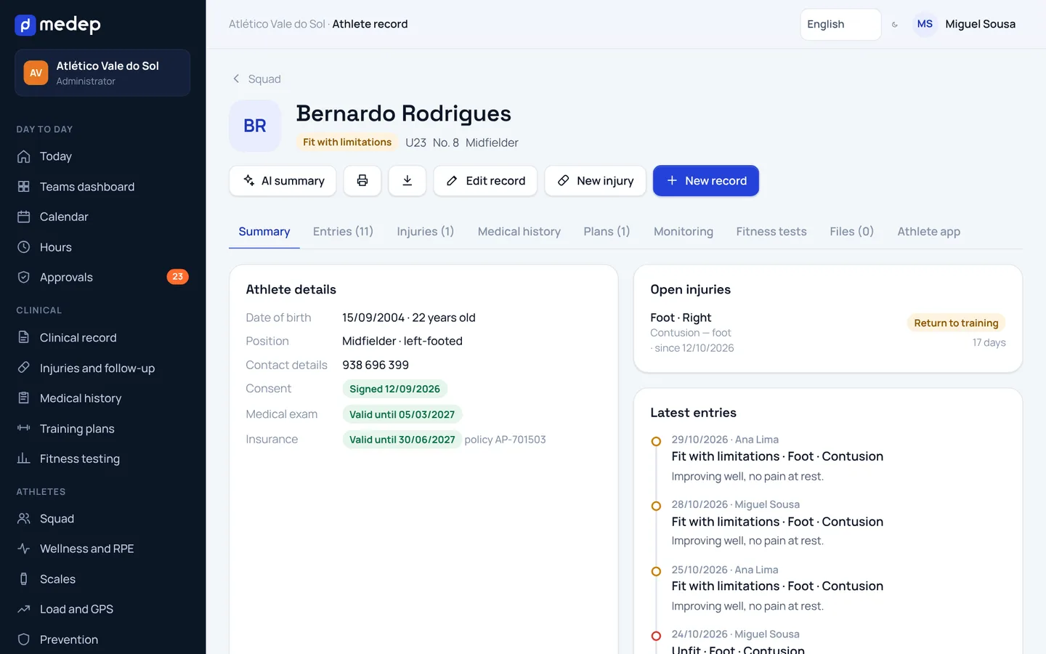This screenshot has height=654, width=1046.
Task: Open the Plans (1) tab
Action: point(607,232)
